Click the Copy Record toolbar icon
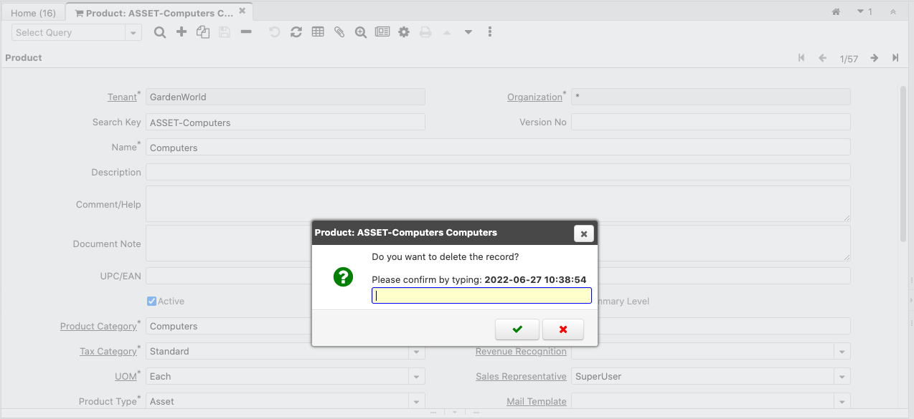 [202, 32]
